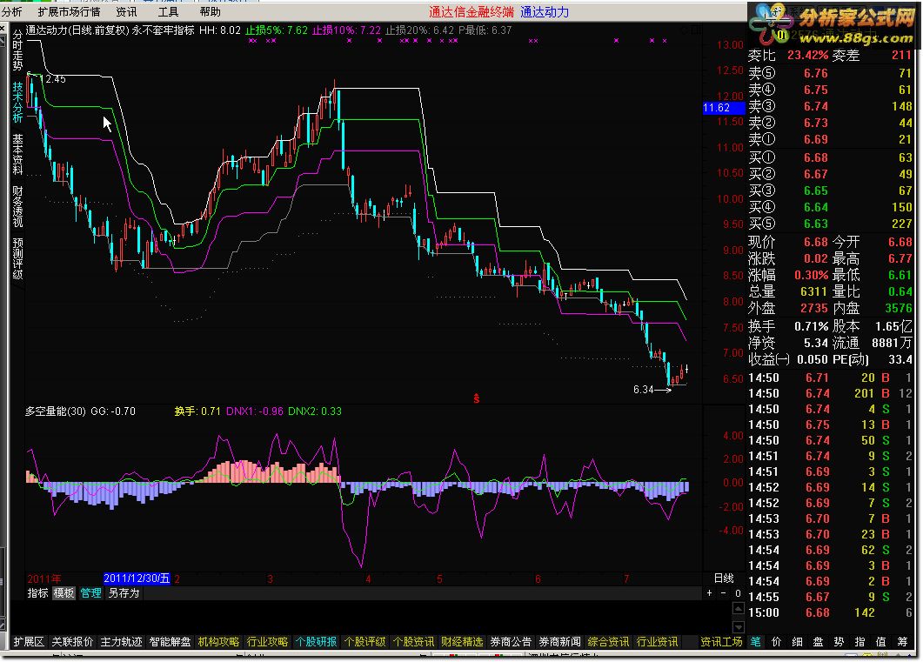
Task: Click the 卖⑤ price 6.76 row
Action: (829, 73)
